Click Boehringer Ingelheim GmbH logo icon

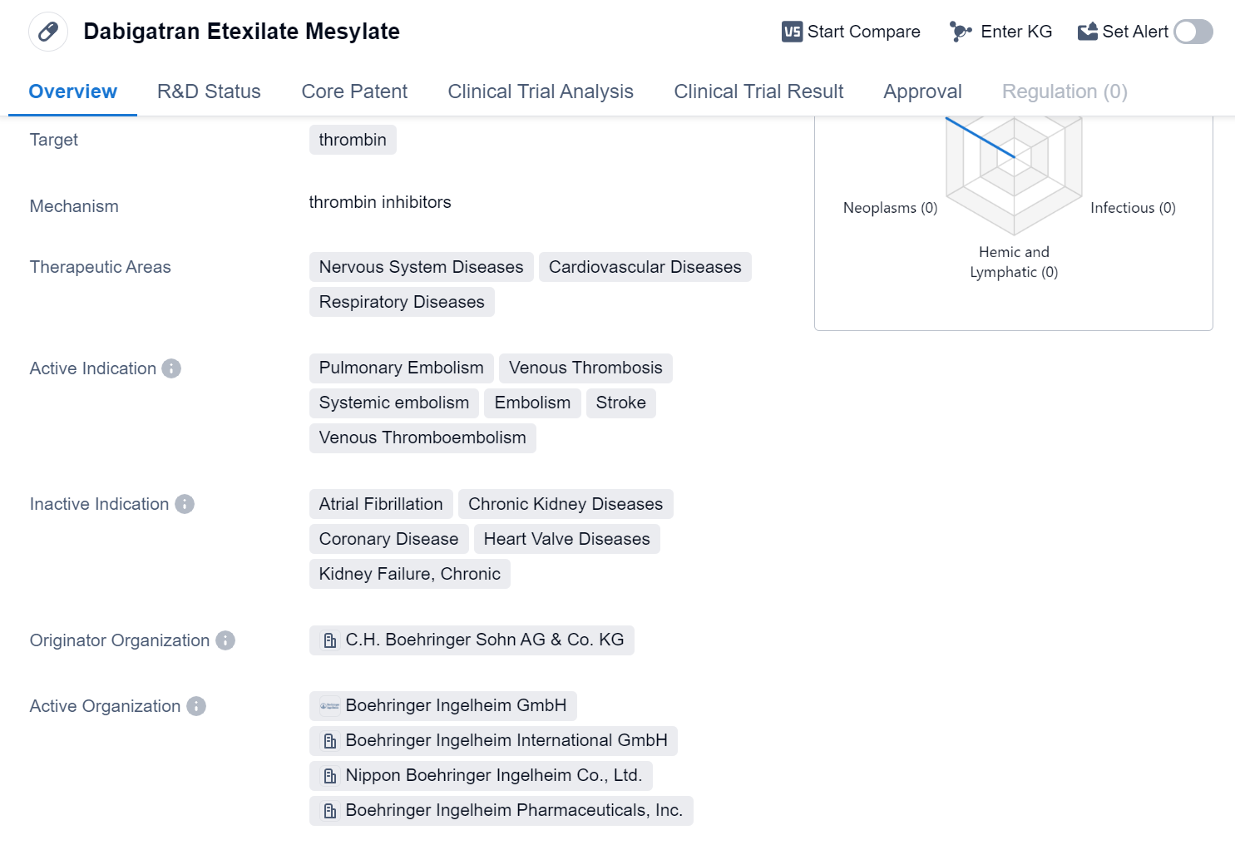[x=330, y=706]
